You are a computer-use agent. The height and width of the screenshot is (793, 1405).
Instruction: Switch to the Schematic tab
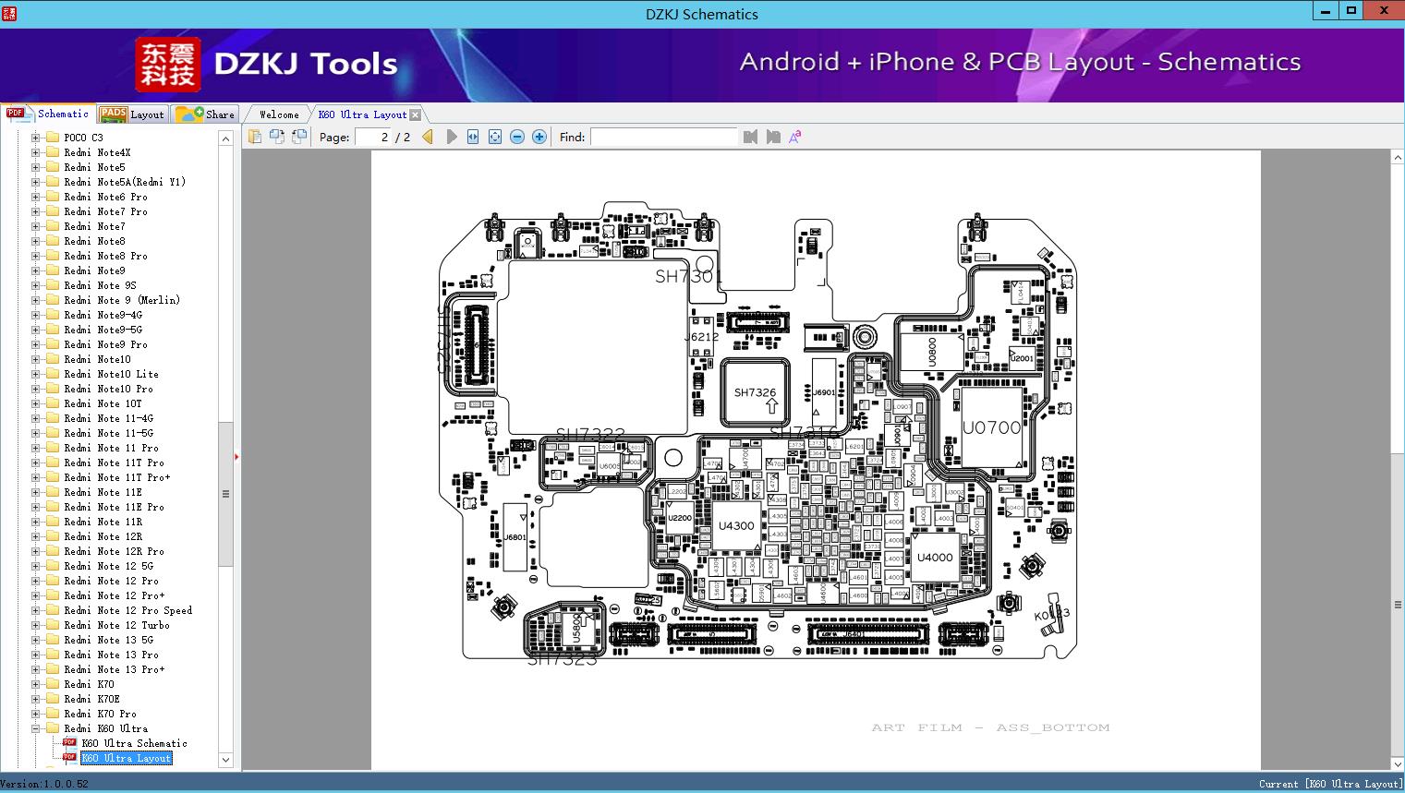(x=48, y=114)
